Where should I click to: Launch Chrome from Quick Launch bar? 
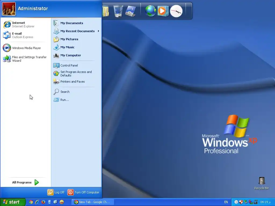click(31, 202)
